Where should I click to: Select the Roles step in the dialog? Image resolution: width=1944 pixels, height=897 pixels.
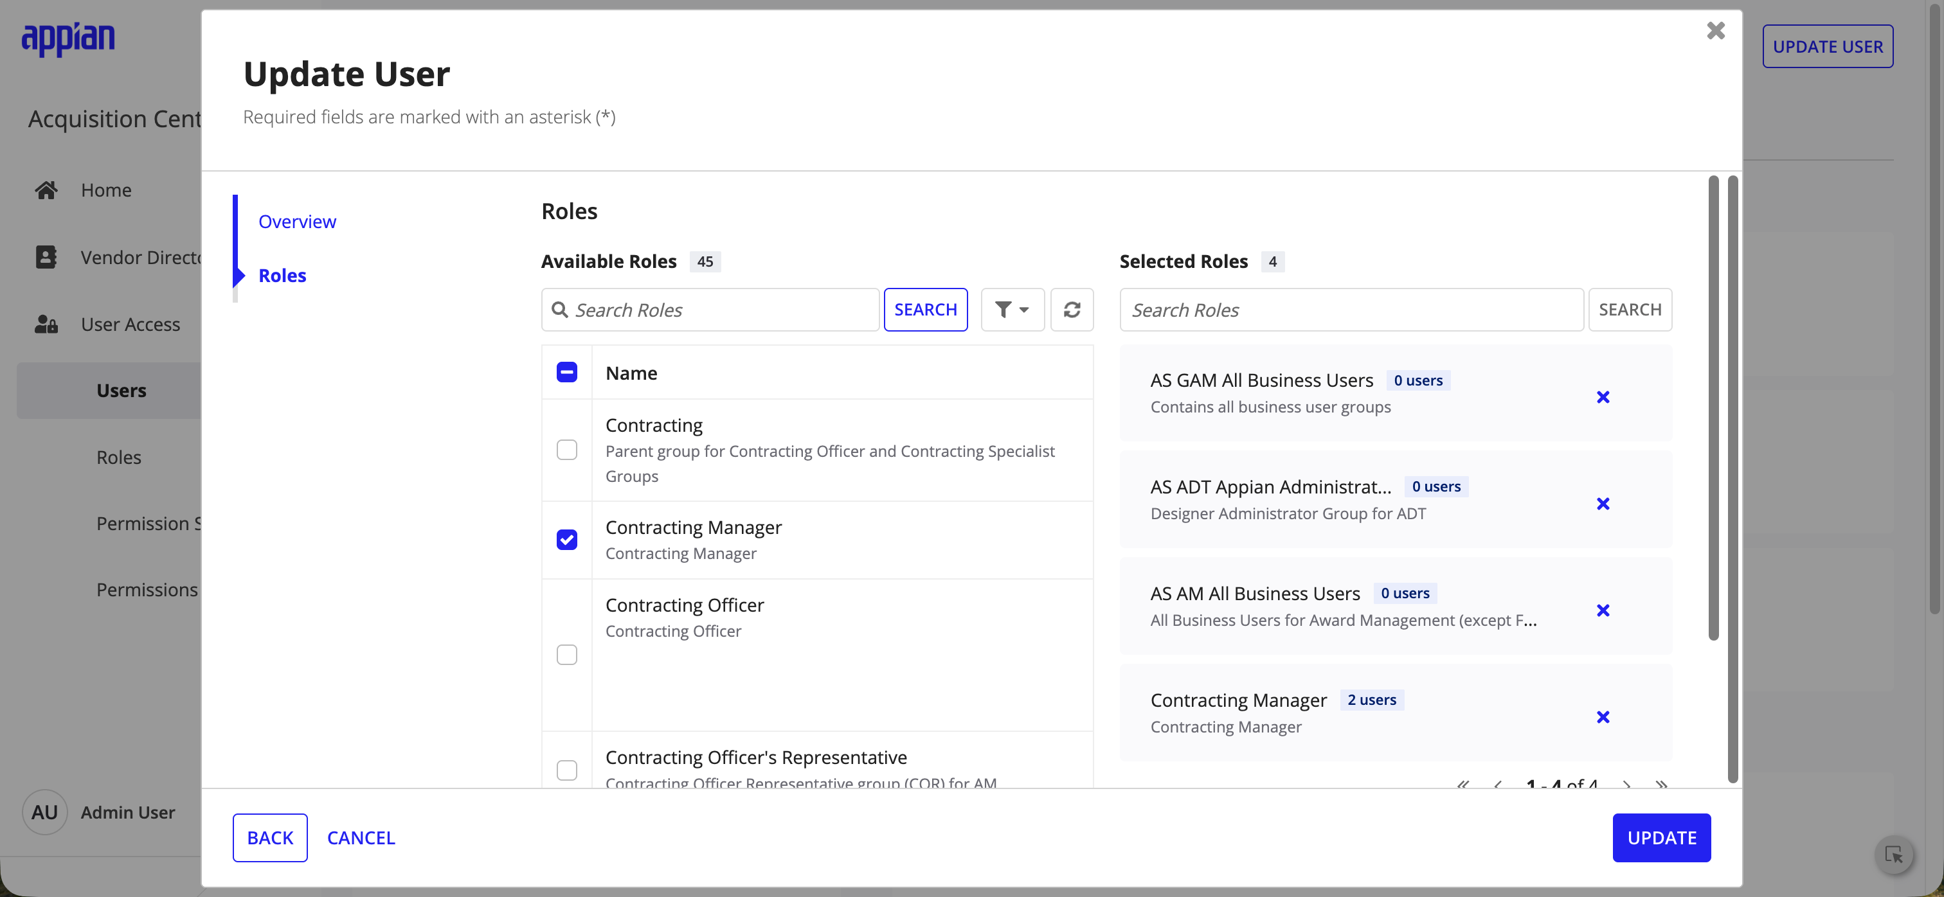point(282,276)
